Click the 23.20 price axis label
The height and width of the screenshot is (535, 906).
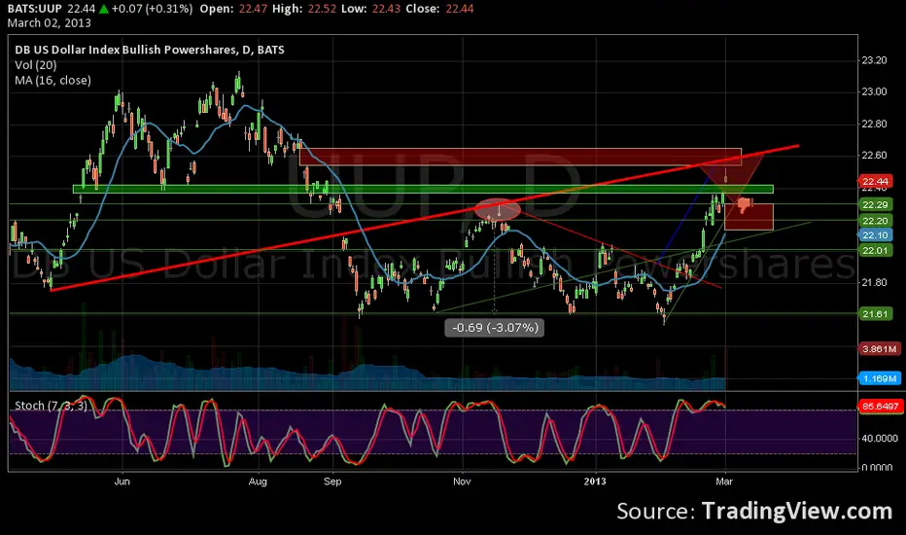[874, 60]
